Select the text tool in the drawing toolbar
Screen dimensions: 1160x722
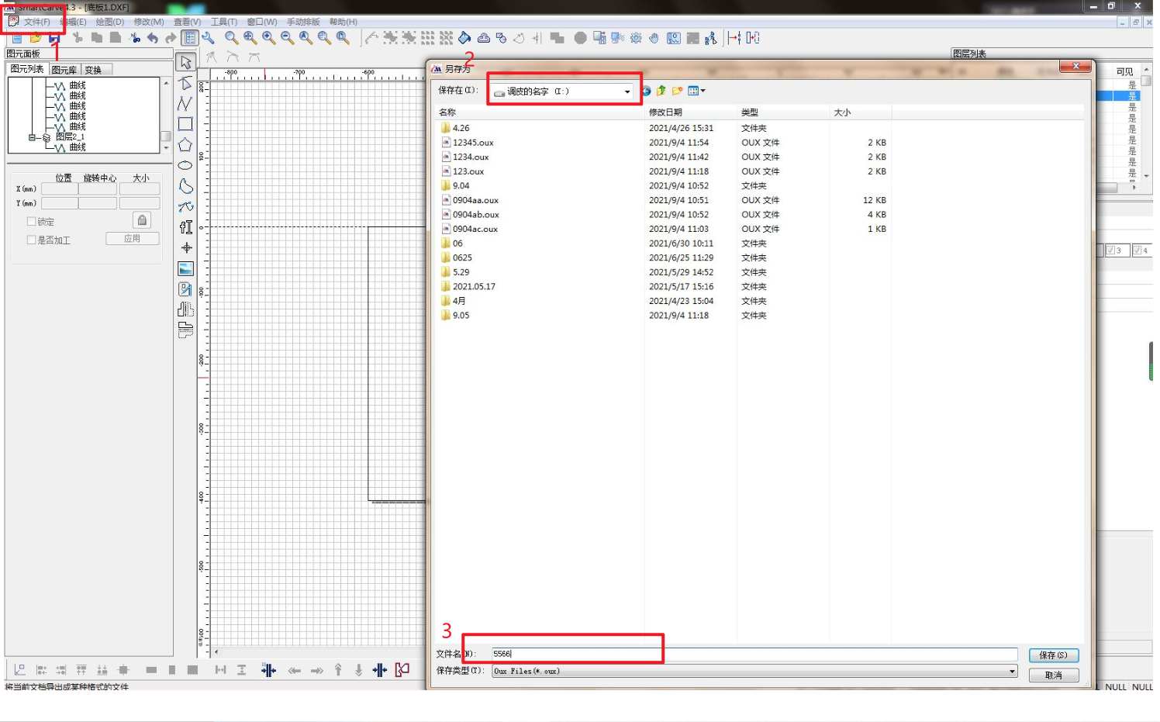[x=185, y=227]
